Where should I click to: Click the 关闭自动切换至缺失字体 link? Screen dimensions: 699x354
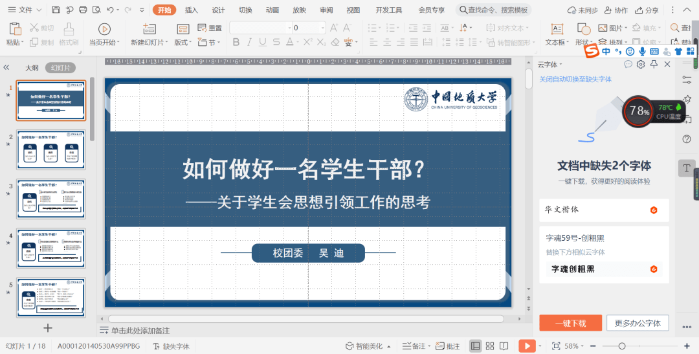click(x=575, y=79)
